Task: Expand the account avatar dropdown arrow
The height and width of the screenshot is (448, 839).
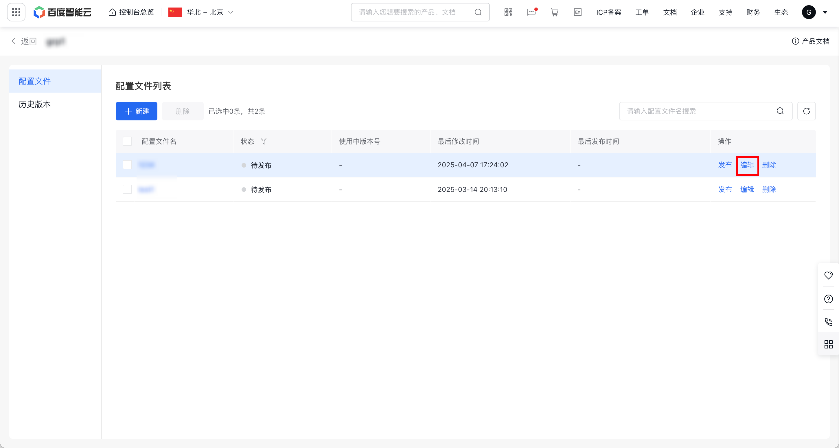Action: [x=825, y=12]
